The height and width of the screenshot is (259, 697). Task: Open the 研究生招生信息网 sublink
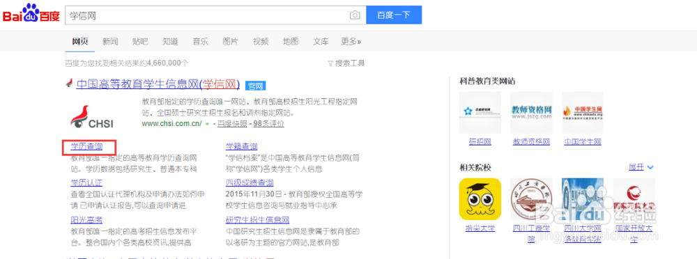point(258,219)
